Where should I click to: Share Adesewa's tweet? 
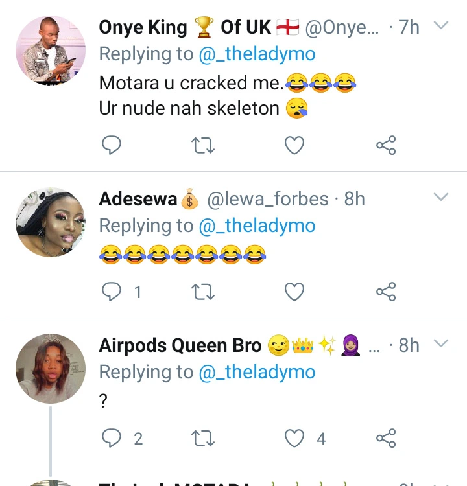[386, 292]
